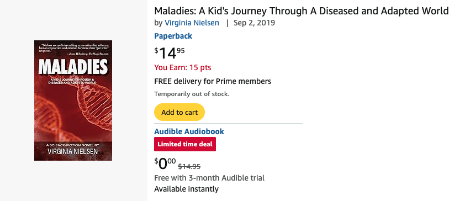Viewport: 465px width, 201px height.
Task: Click the Available instantly label
Action: click(186, 189)
